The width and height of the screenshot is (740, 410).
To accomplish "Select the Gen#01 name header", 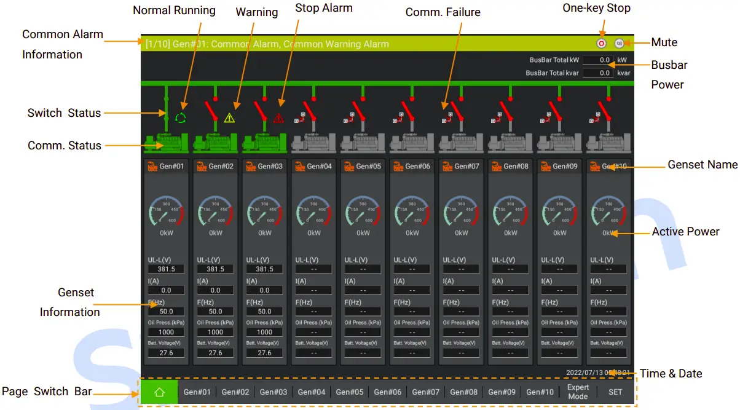I will pos(166,166).
